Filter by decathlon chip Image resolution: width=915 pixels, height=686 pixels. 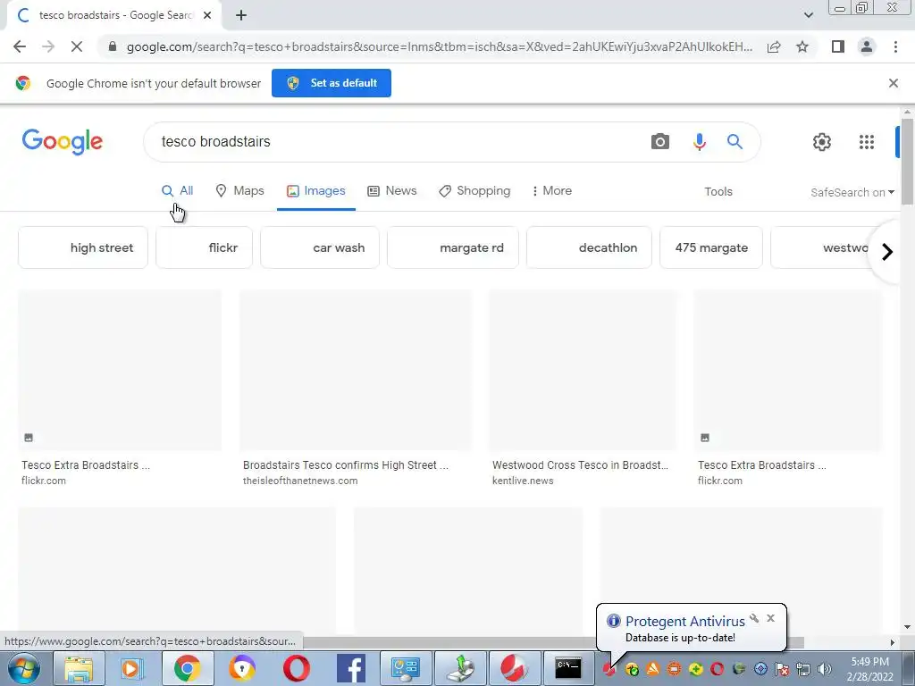pyautogui.click(x=589, y=247)
